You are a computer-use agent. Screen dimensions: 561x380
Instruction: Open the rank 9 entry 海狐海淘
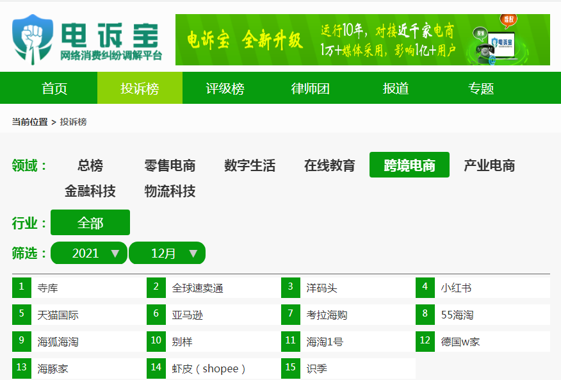tap(79, 342)
